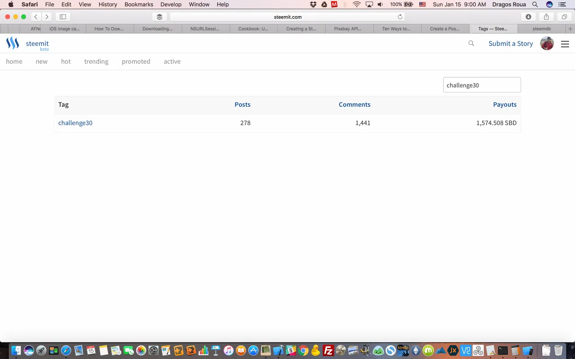Reload the page with refresh icon

(x=400, y=17)
